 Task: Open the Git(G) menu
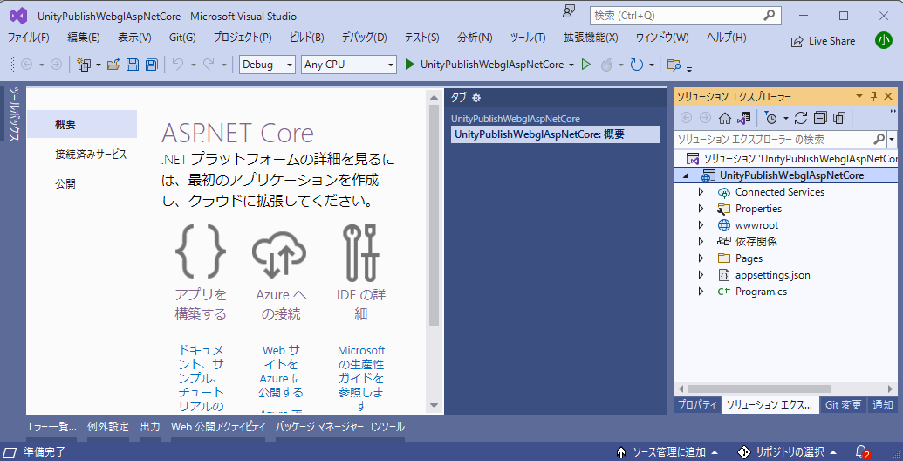coord(182,38)
